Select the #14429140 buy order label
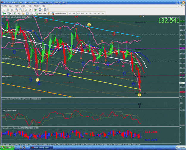This screenshot has width=186, height=150. (x=7, y=59)
